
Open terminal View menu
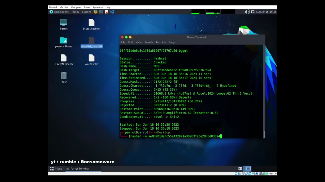(139, 42)
